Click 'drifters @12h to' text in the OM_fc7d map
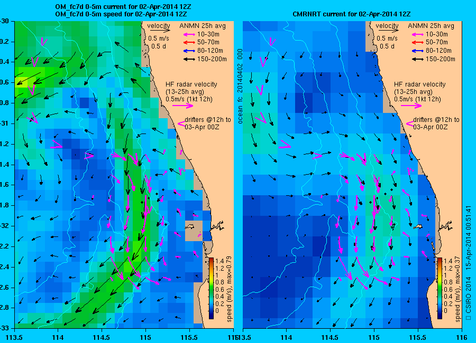Viewport: 476px width, 343px height. tap(208, 120)
